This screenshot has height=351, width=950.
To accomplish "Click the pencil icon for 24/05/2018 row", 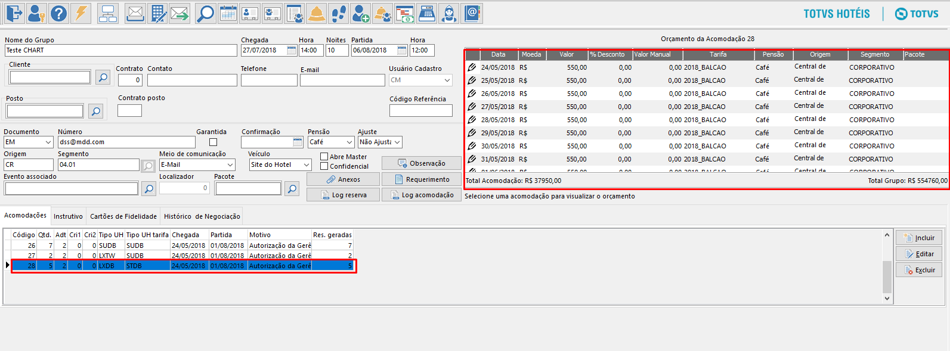I will 472,67.
